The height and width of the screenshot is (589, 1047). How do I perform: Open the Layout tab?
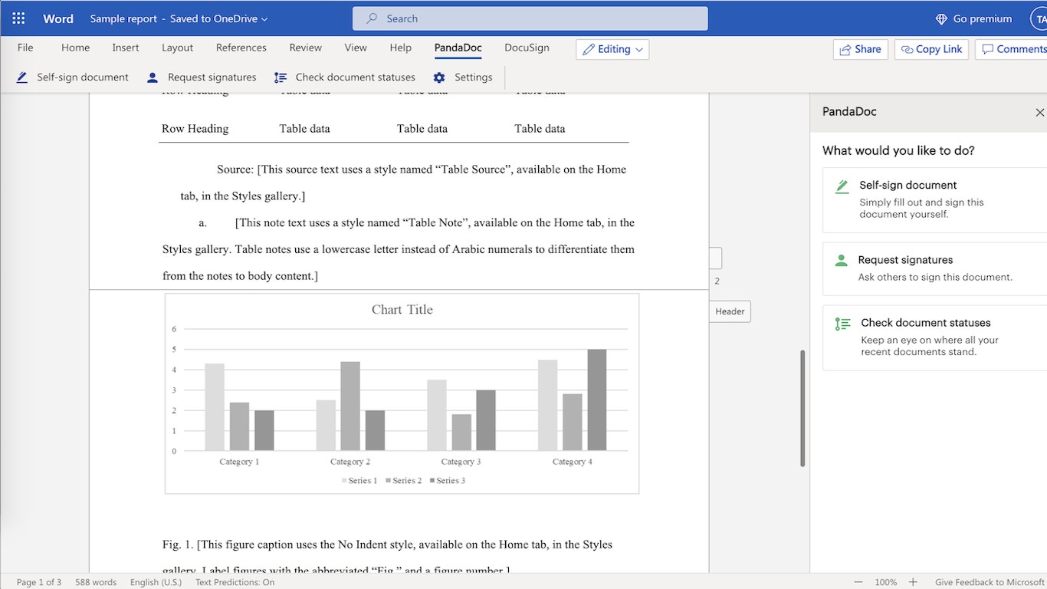[x=177, y=48]
